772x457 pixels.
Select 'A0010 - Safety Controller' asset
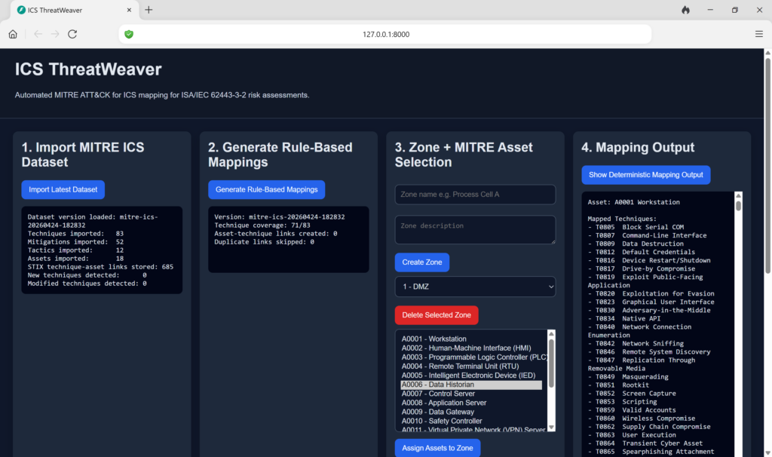coord(471,421)
